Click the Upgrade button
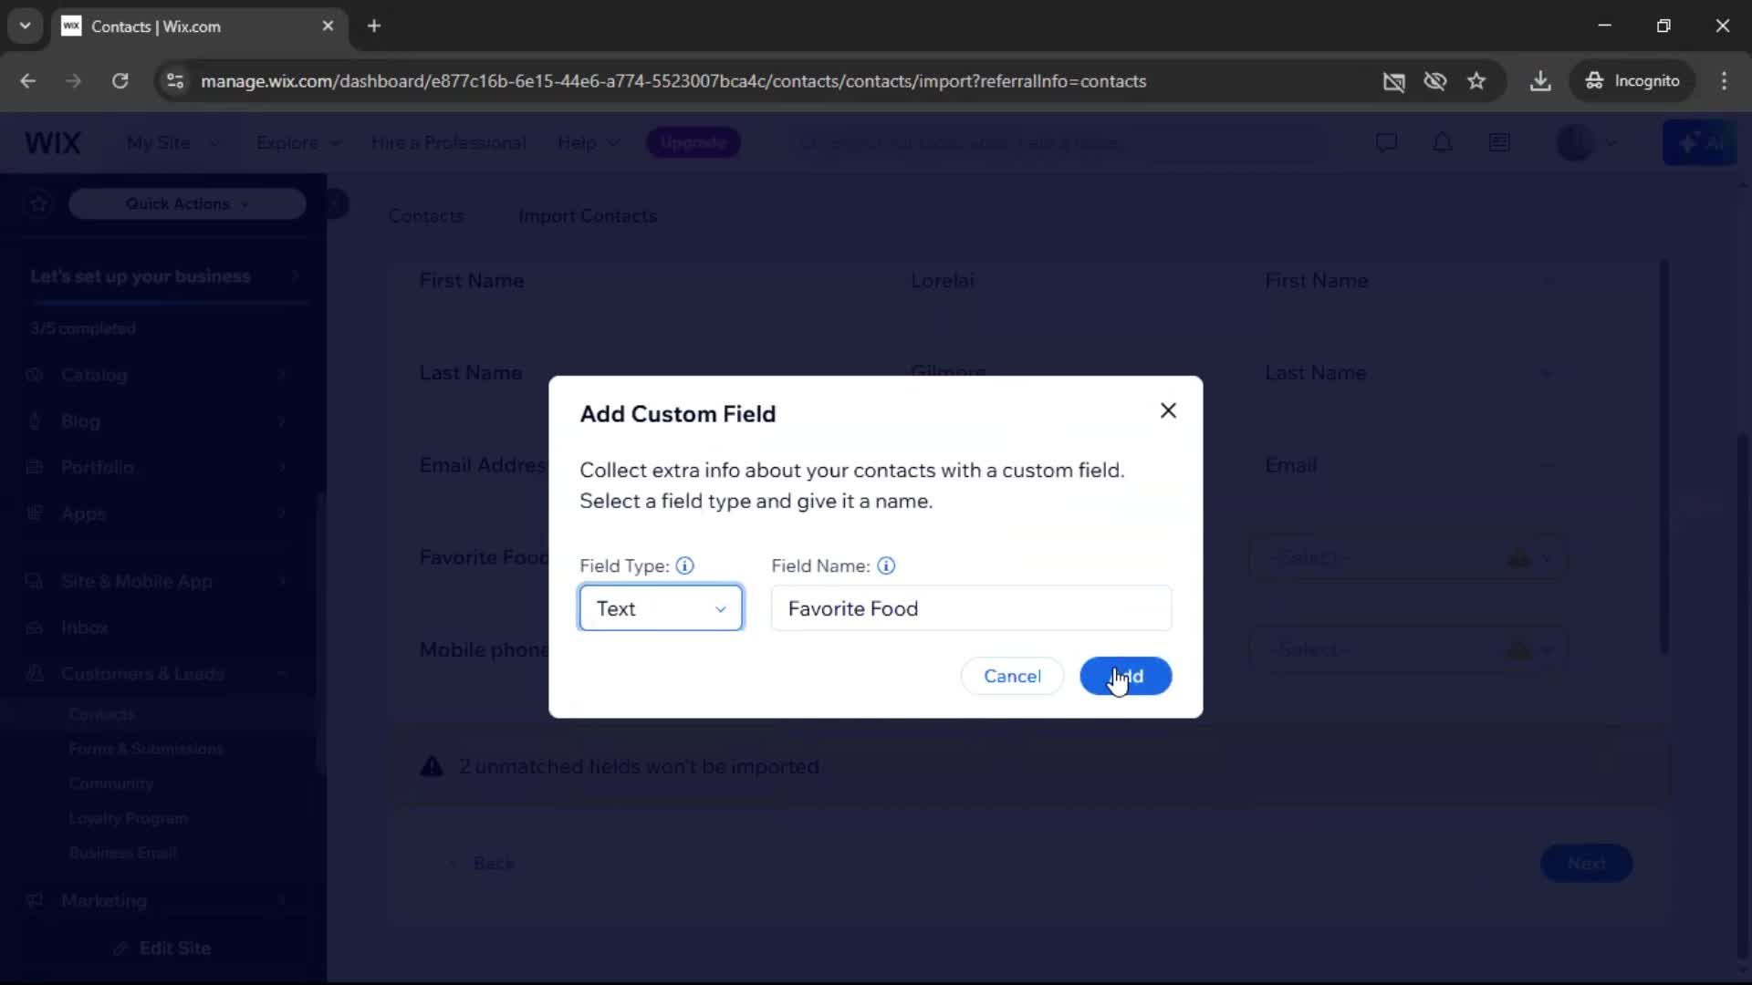Image resolution: width=1752 pixels, height=985 pixels. tap(693, 143)
